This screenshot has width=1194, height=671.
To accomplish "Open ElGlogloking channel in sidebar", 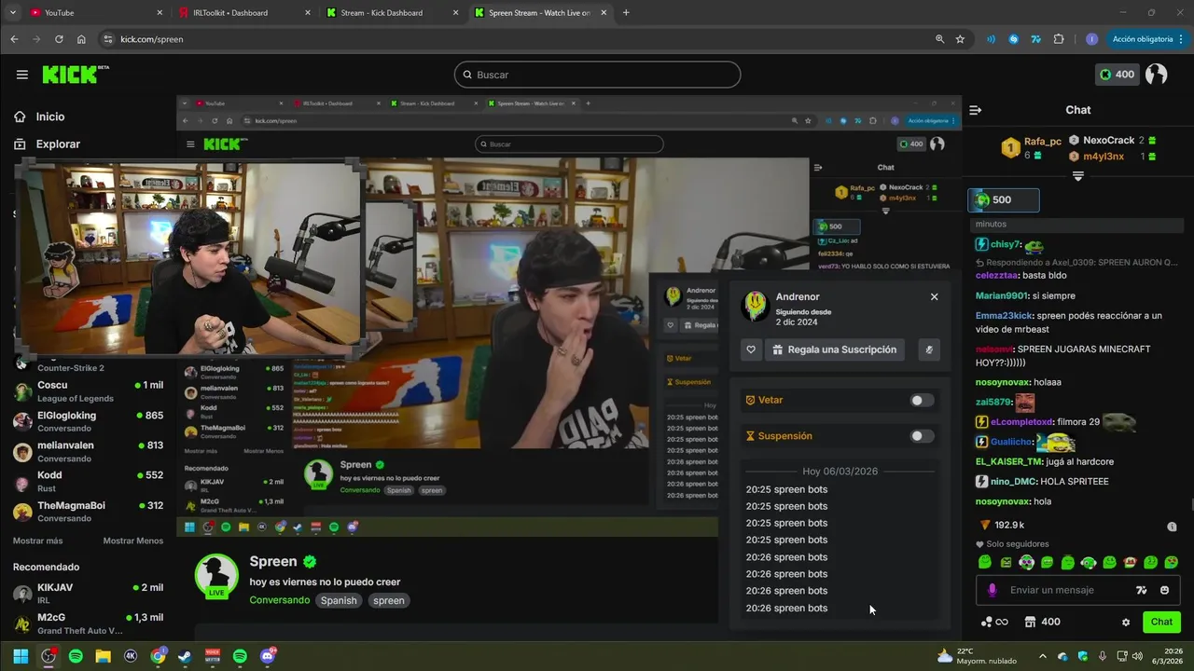I will click(x=88, y=421).
